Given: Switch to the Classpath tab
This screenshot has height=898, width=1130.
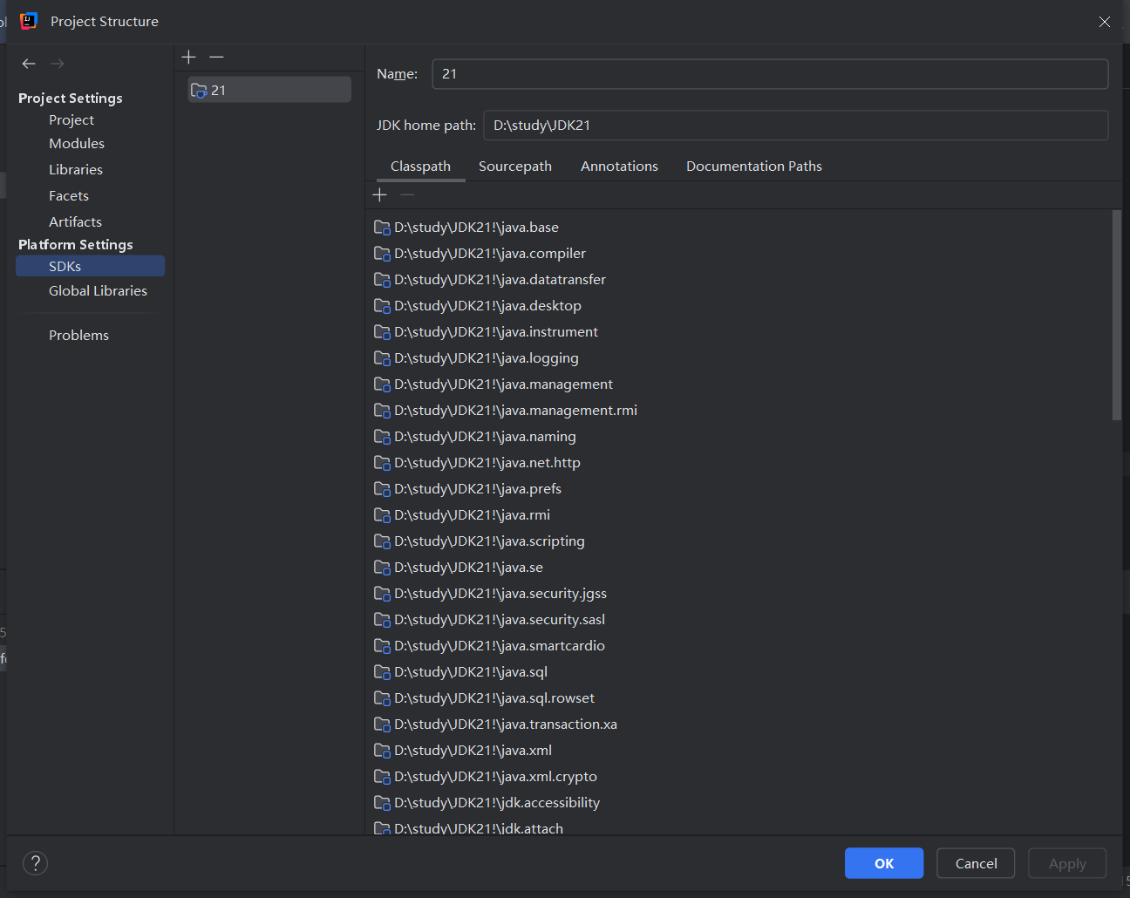Looking at the screenshot, I should tap(420, 166).
